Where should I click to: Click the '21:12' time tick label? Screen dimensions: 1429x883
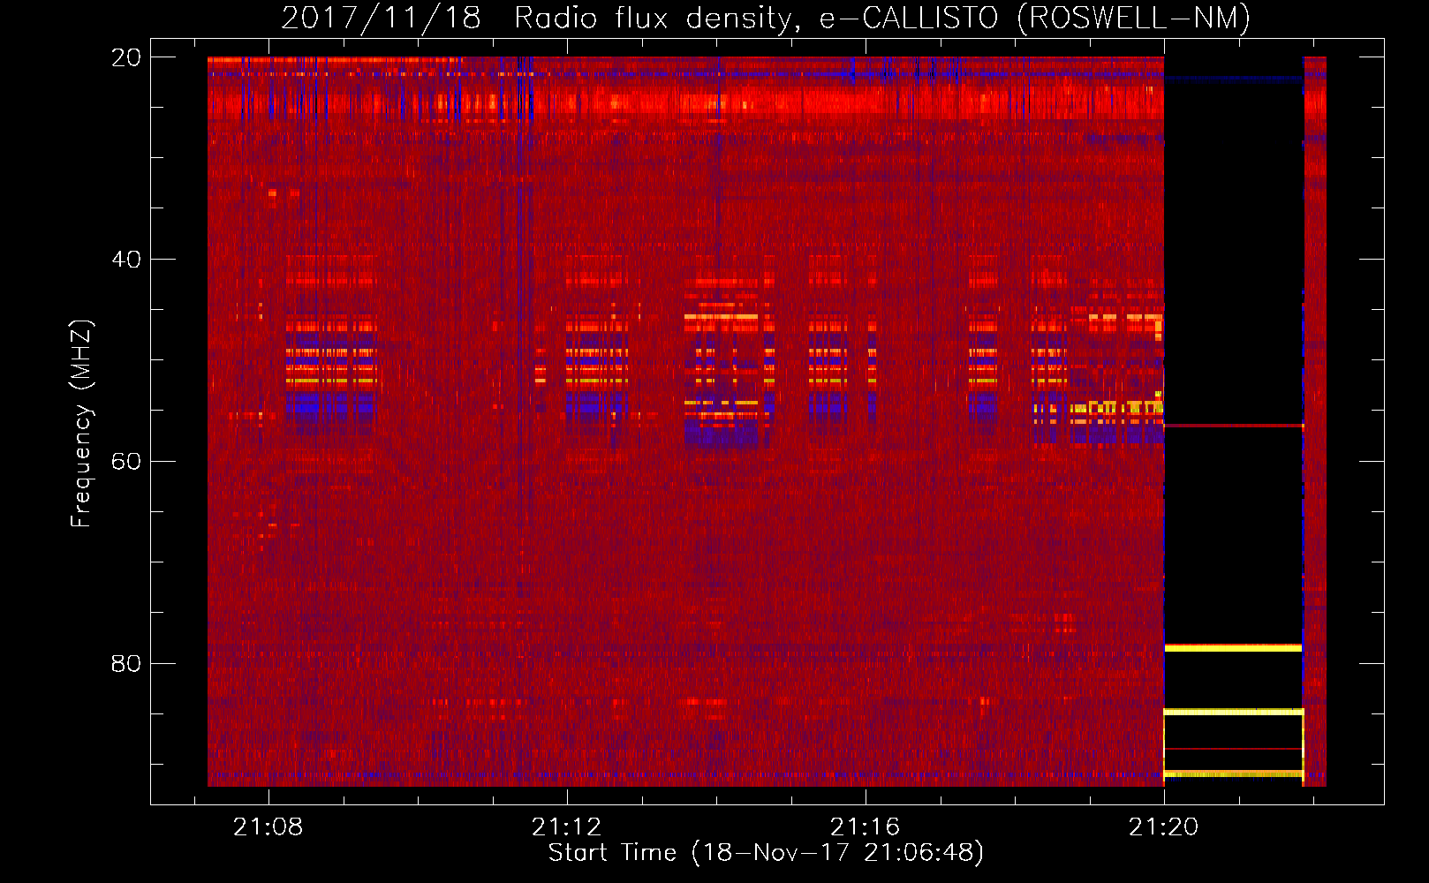click(566, 827)
